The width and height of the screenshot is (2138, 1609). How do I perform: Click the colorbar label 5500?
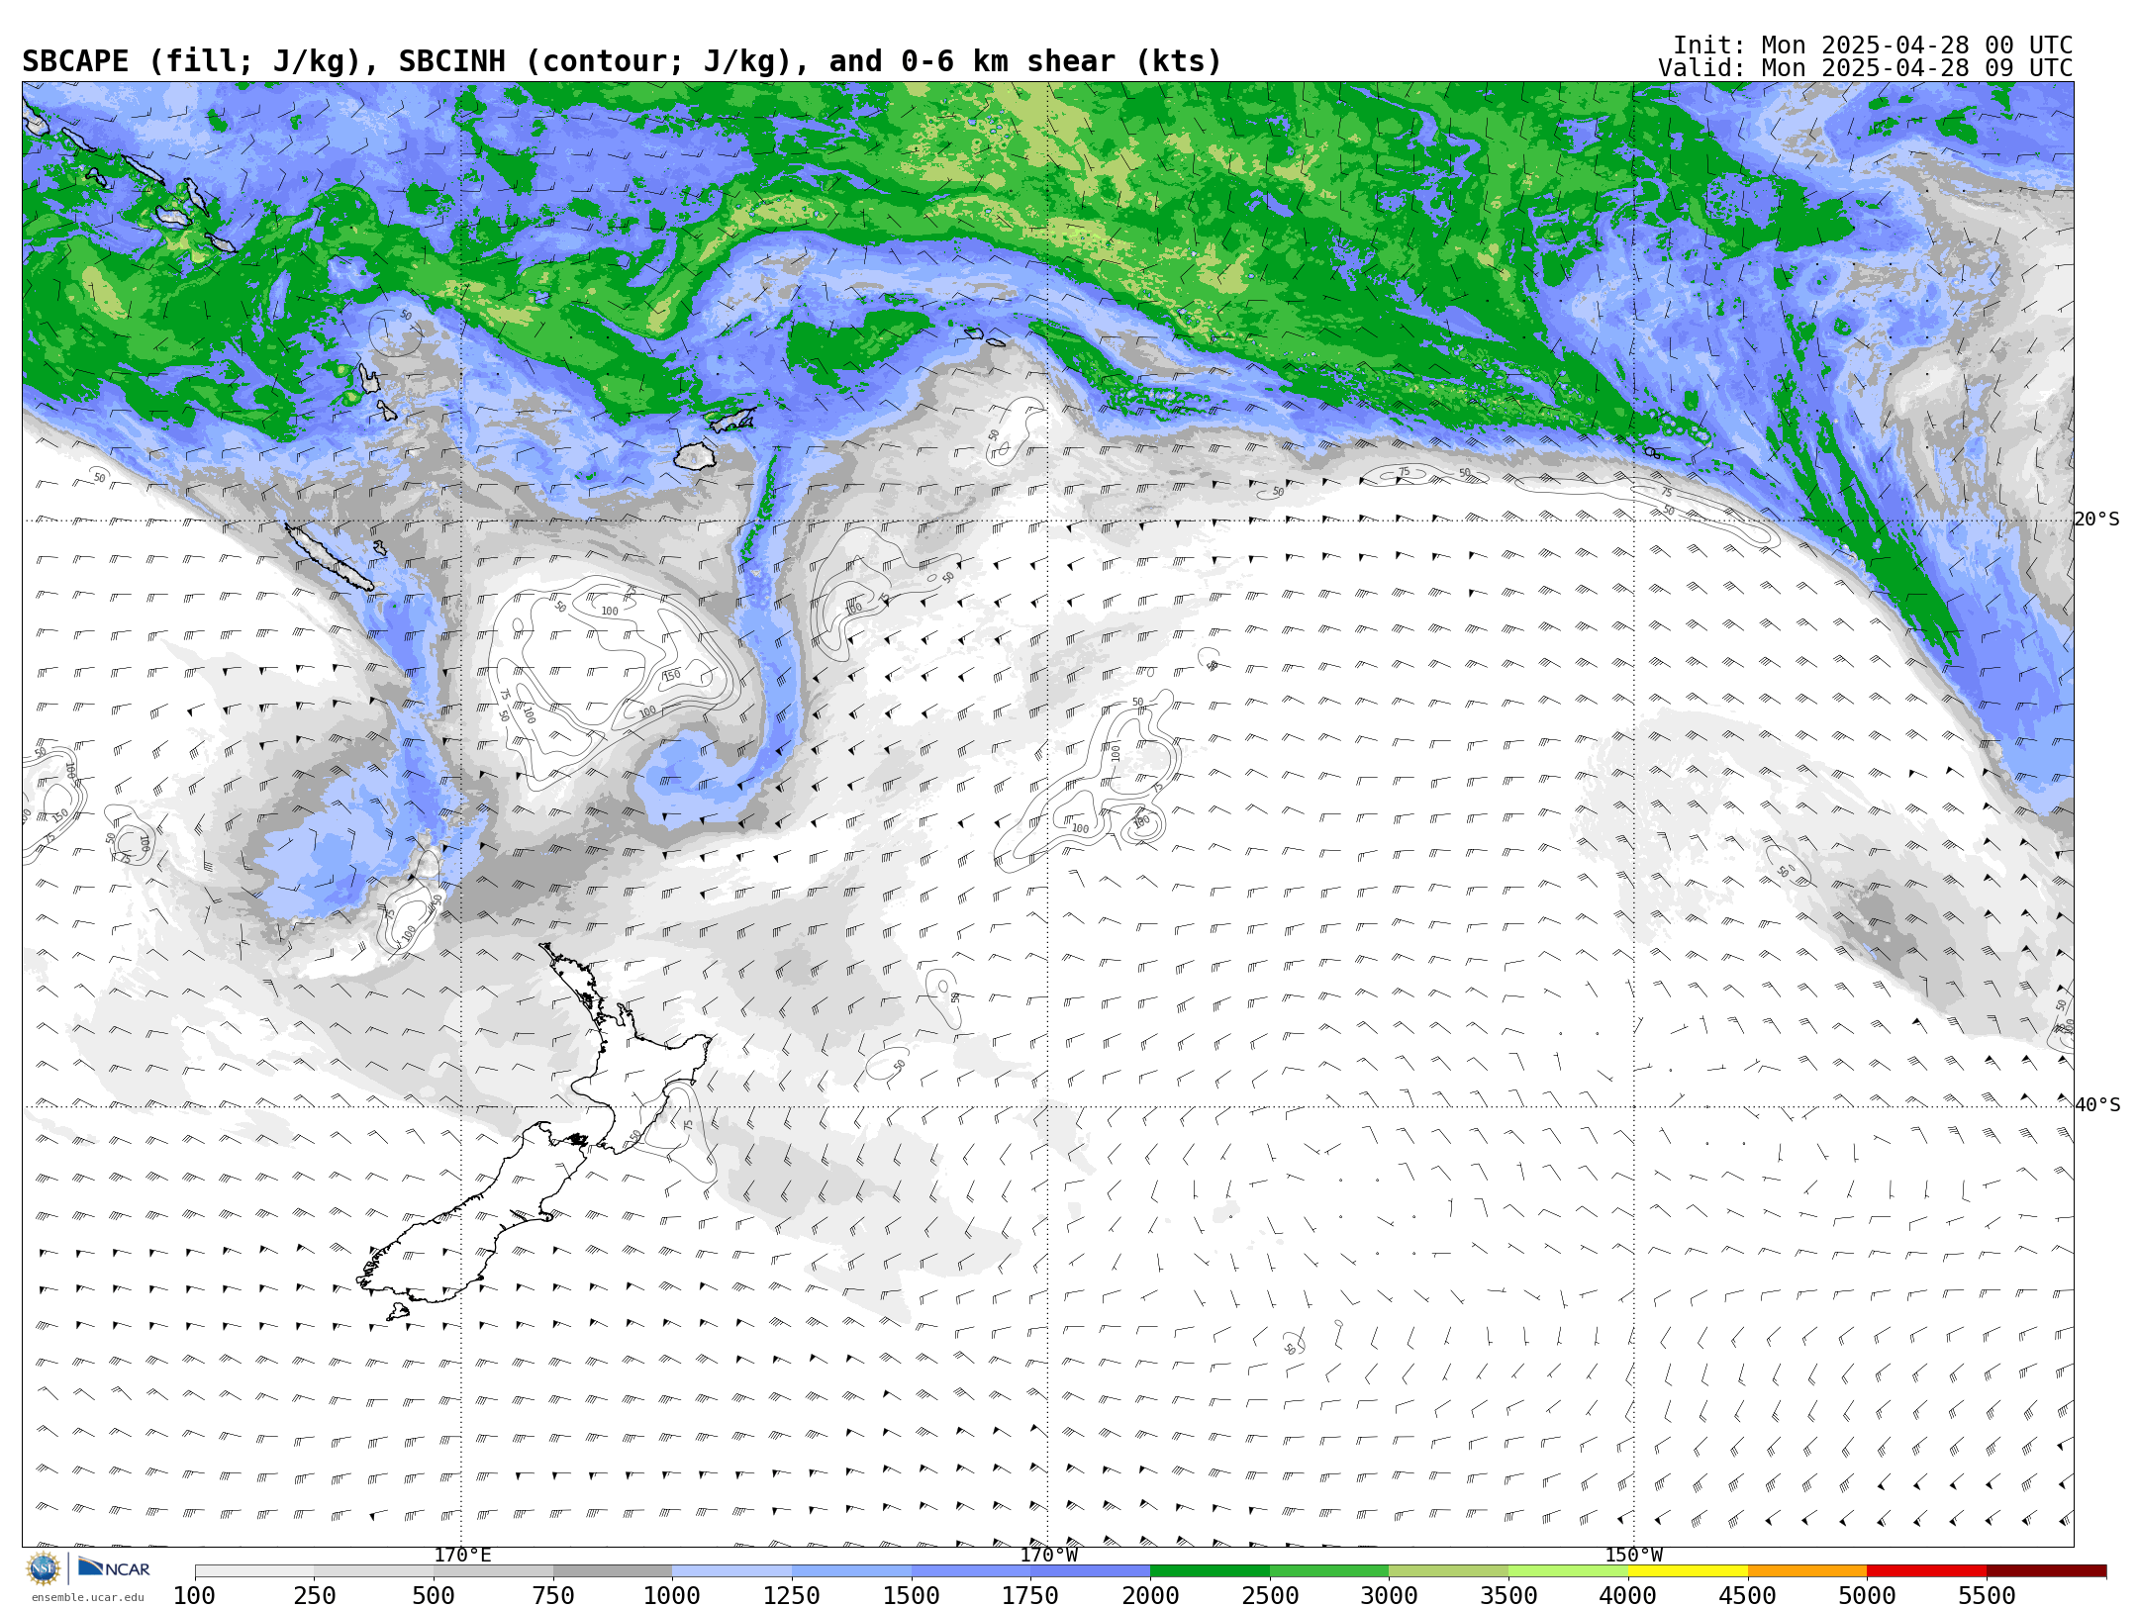[1987, 1595]
